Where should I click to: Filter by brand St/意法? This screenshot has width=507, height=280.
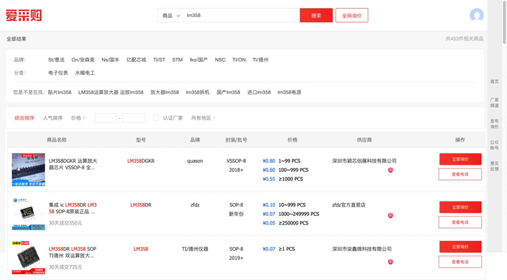(x=56, y=59)
